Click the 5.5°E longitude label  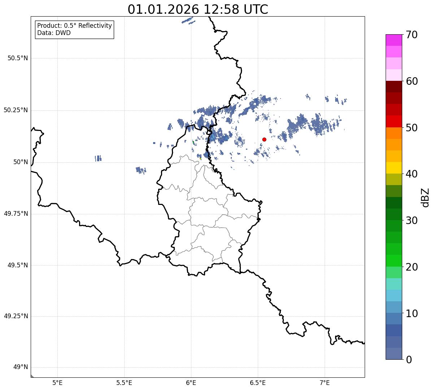point(124,382)
